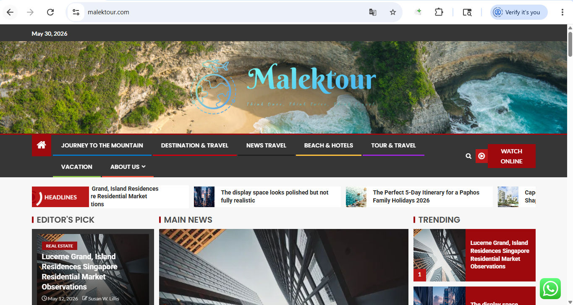Open the Real Estate category tag
Viewport: 573px width, 305px height.
click(x=60, y=246)
